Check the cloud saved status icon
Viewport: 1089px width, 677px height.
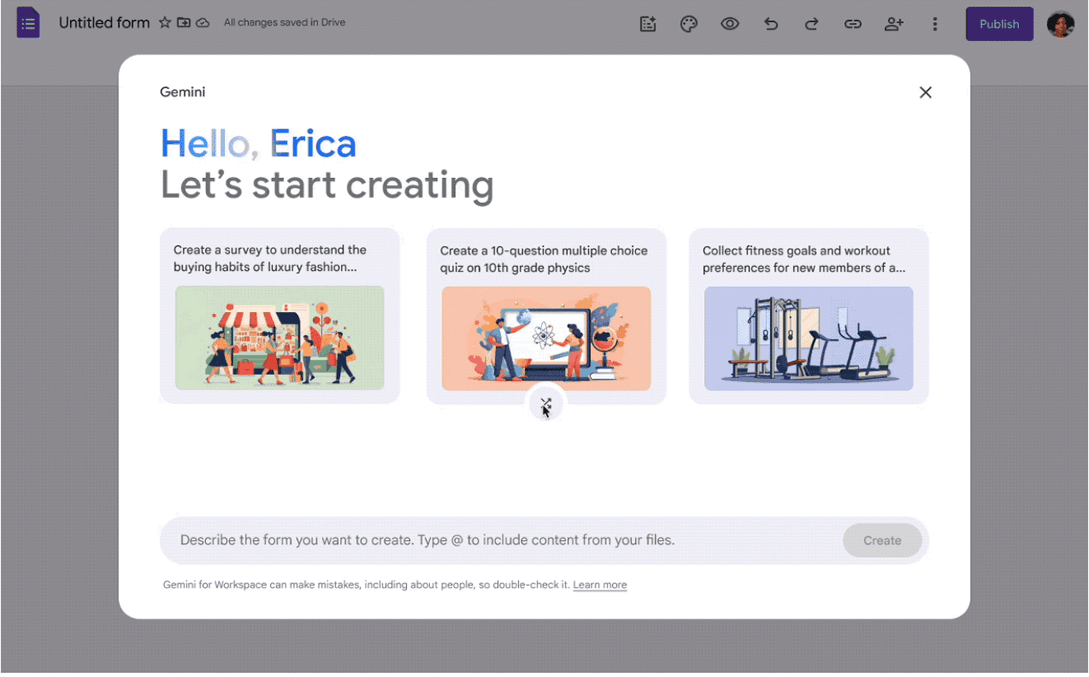202,23
